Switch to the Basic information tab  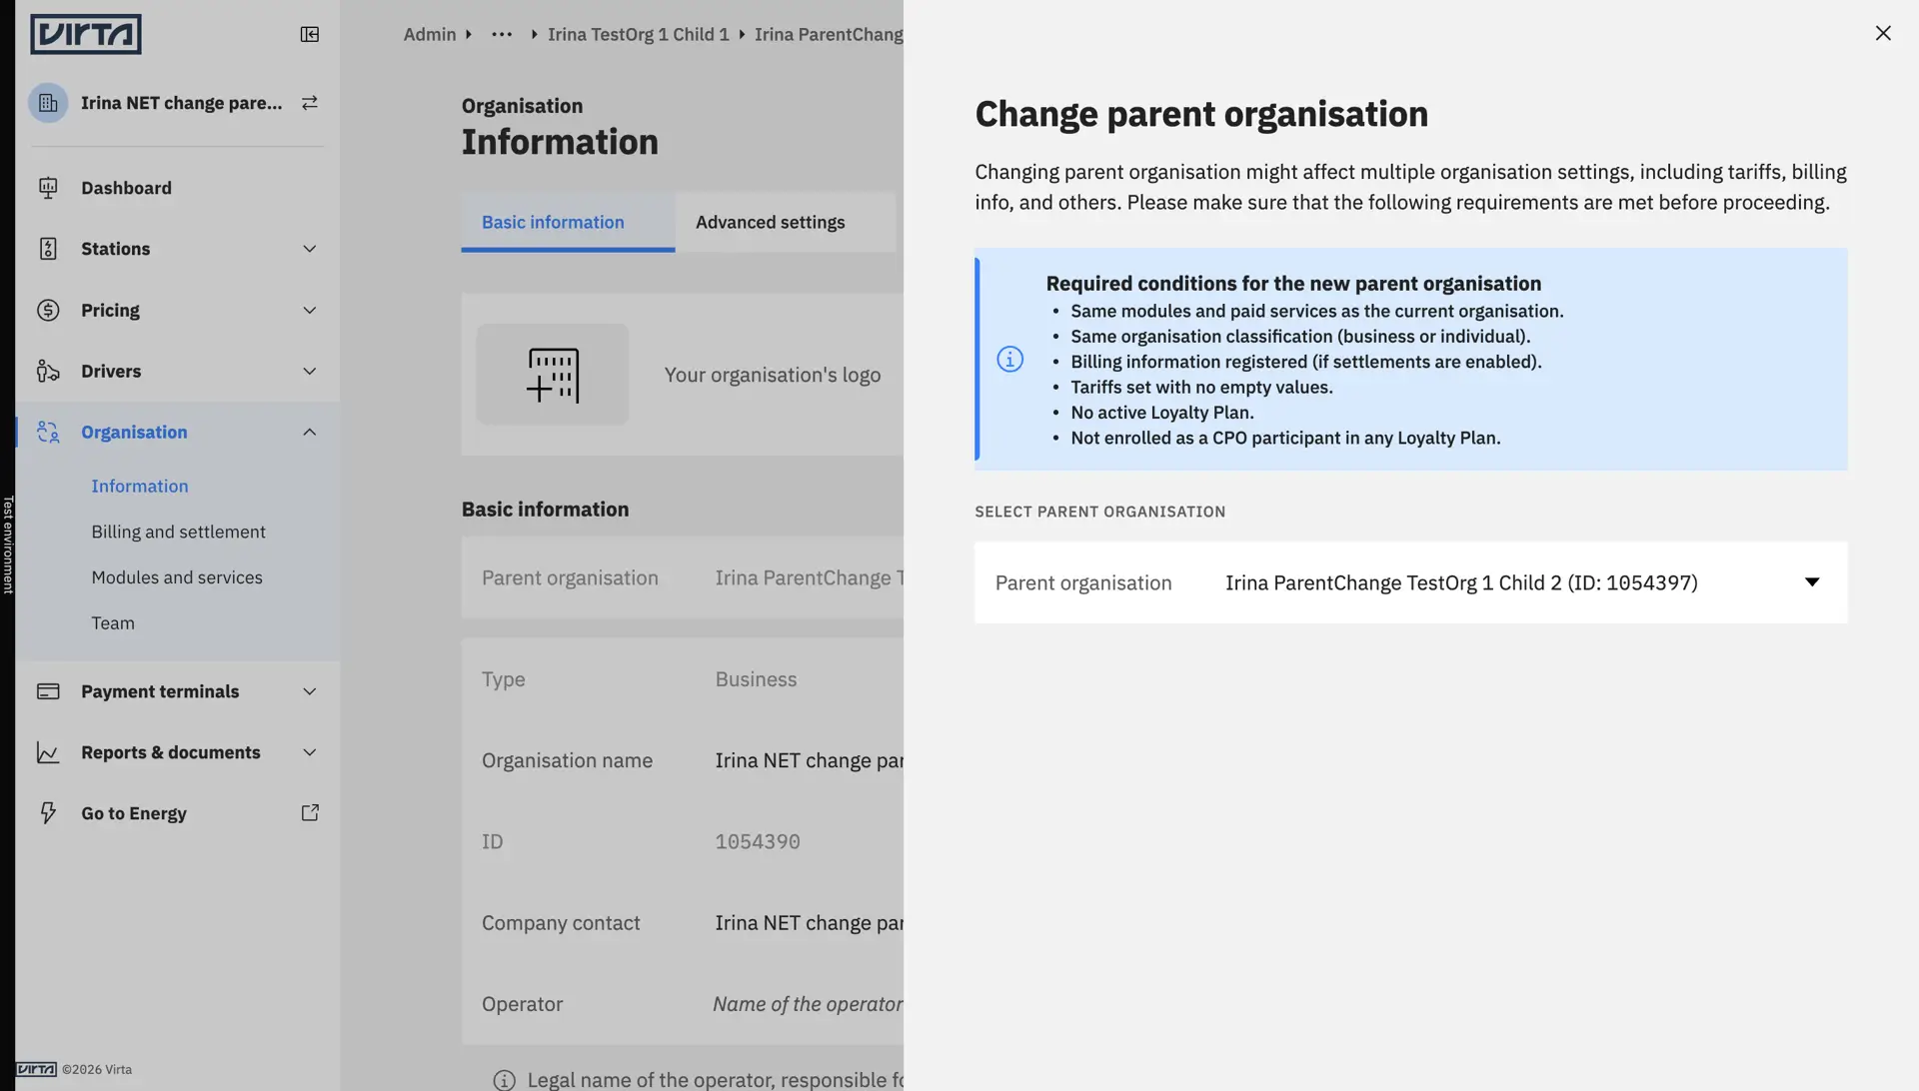tap(568, 222)
